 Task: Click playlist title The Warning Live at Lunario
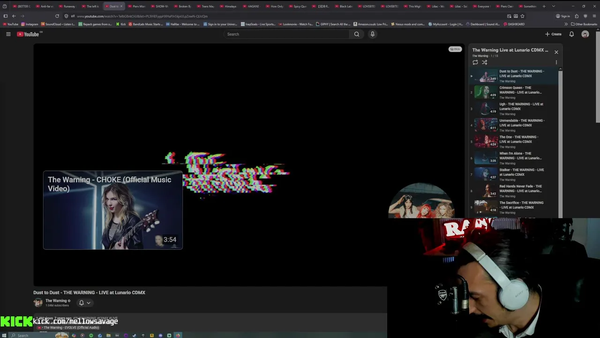pos(510,50)
